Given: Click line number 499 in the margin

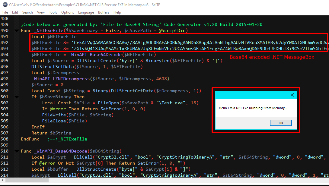Looking at the screenshot, I should 5,85.
